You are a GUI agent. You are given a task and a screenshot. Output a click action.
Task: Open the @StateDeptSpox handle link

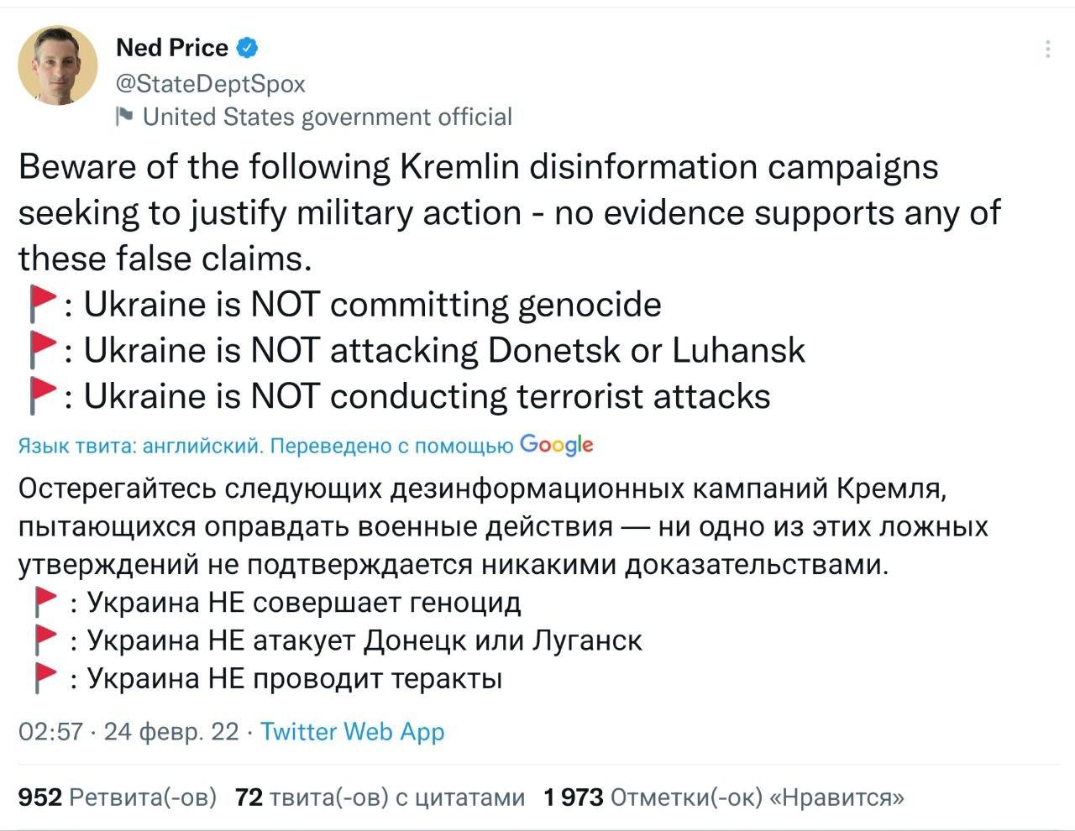210,84
